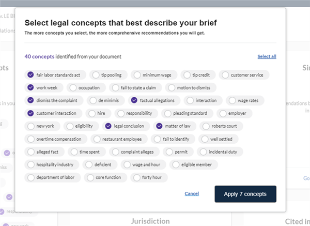Image resolution: width=310 pixels, height=226 pixels.
Task: Select the pleading standard concept
Action: pos(187,113)
